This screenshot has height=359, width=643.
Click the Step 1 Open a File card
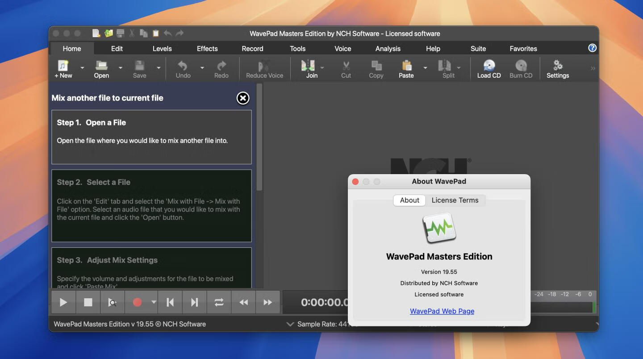click(151, 137)
